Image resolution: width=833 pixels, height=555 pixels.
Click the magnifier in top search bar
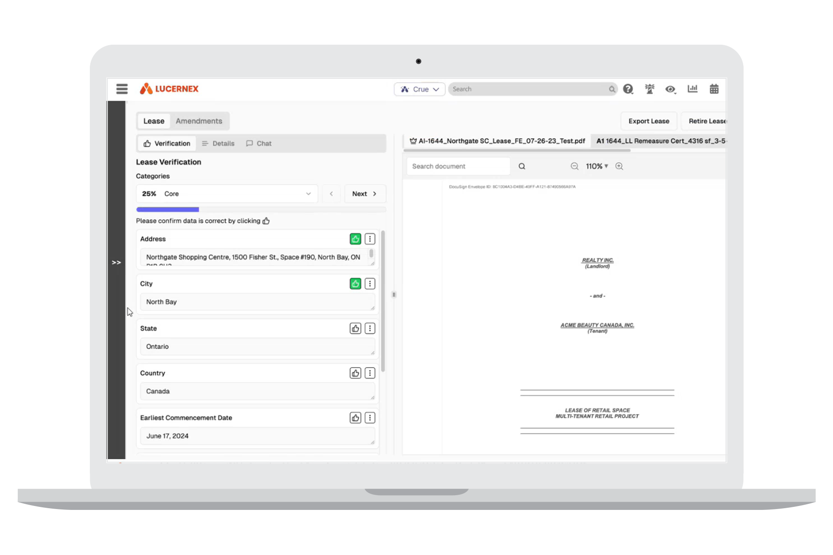pos(612,89)
